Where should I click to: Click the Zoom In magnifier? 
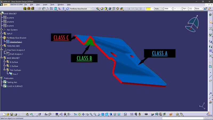coord(91,114)
